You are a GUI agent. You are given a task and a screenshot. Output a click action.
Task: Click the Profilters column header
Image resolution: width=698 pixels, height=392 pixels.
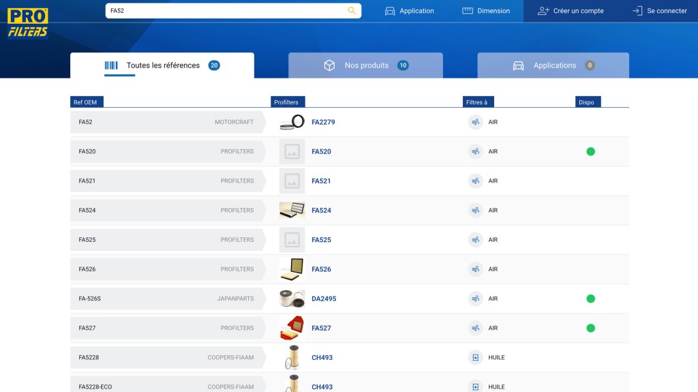point(288,102)
